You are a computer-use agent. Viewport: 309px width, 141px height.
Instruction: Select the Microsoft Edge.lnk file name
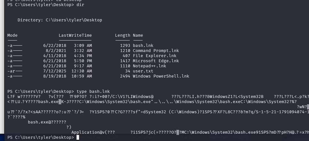[156, 61]
